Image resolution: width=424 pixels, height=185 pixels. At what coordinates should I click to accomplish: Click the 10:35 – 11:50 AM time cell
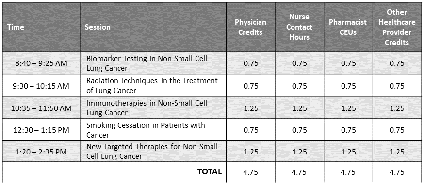click(x=41, y=107)
